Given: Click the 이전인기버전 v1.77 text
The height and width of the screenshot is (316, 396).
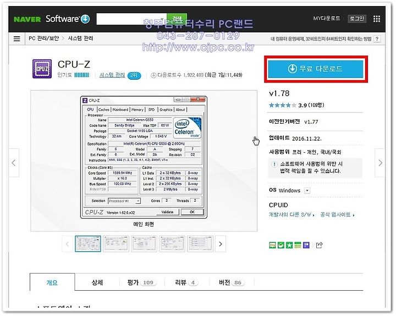Looking at the screenshot, I should [294, 121].
